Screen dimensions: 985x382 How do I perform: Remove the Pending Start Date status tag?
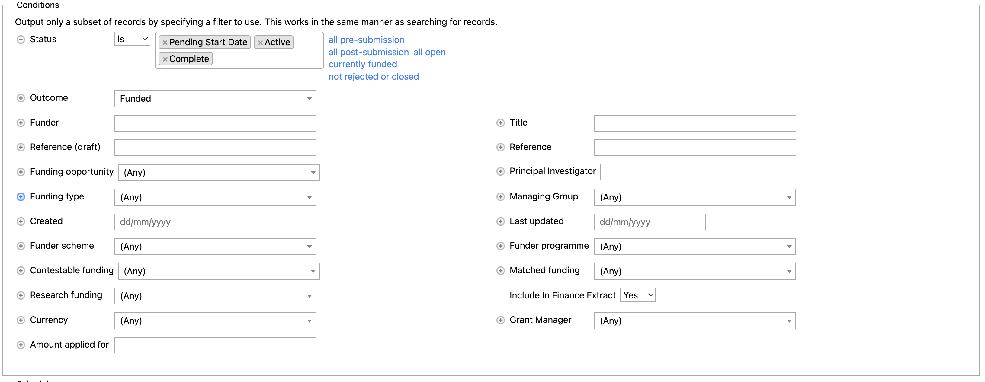click(165, 43)
